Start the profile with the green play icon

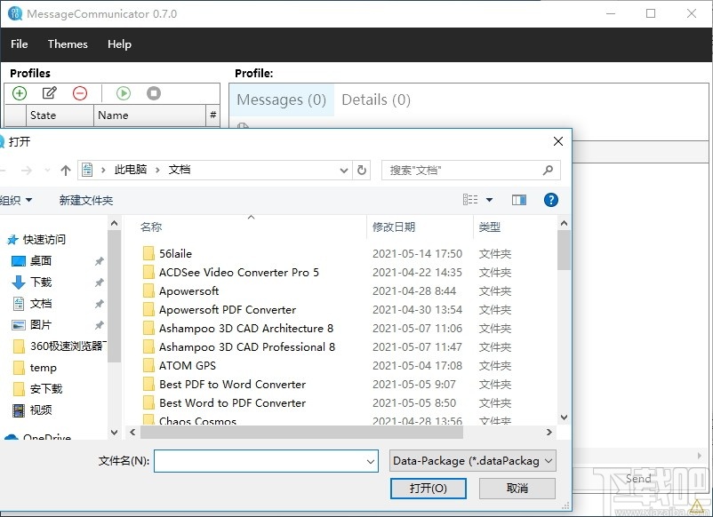[x=124, y=92]
